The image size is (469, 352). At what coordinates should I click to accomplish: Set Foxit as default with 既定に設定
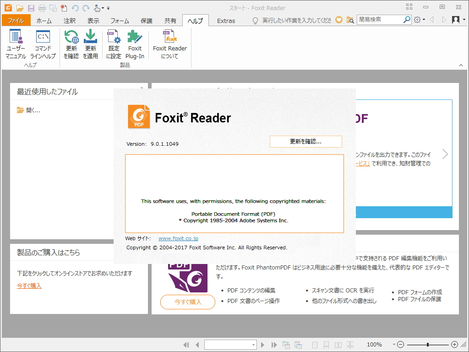pyautogui.click(x=114, y=44)
